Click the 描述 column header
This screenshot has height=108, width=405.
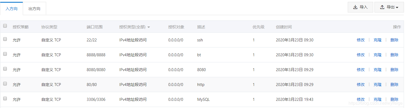click(201, 27)
